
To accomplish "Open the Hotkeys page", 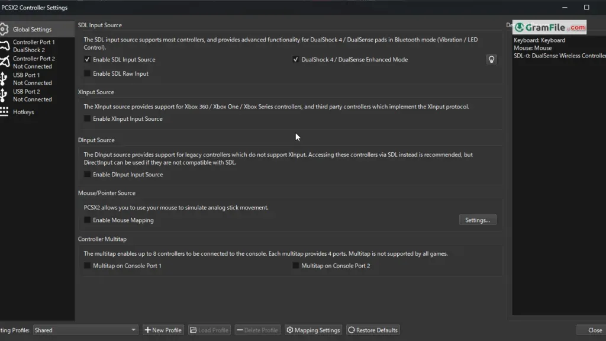I will [37, 112].
